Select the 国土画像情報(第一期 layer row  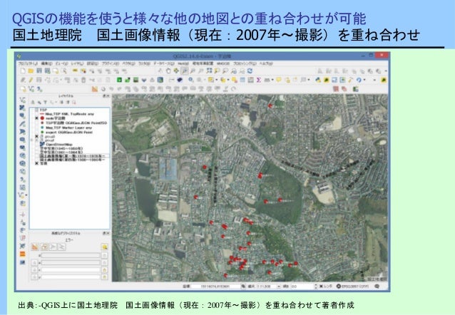pos(72,156)
